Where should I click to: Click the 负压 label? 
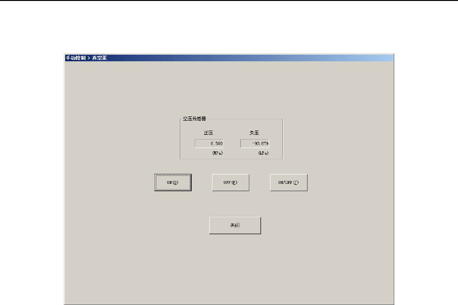[x=254, y=133]
